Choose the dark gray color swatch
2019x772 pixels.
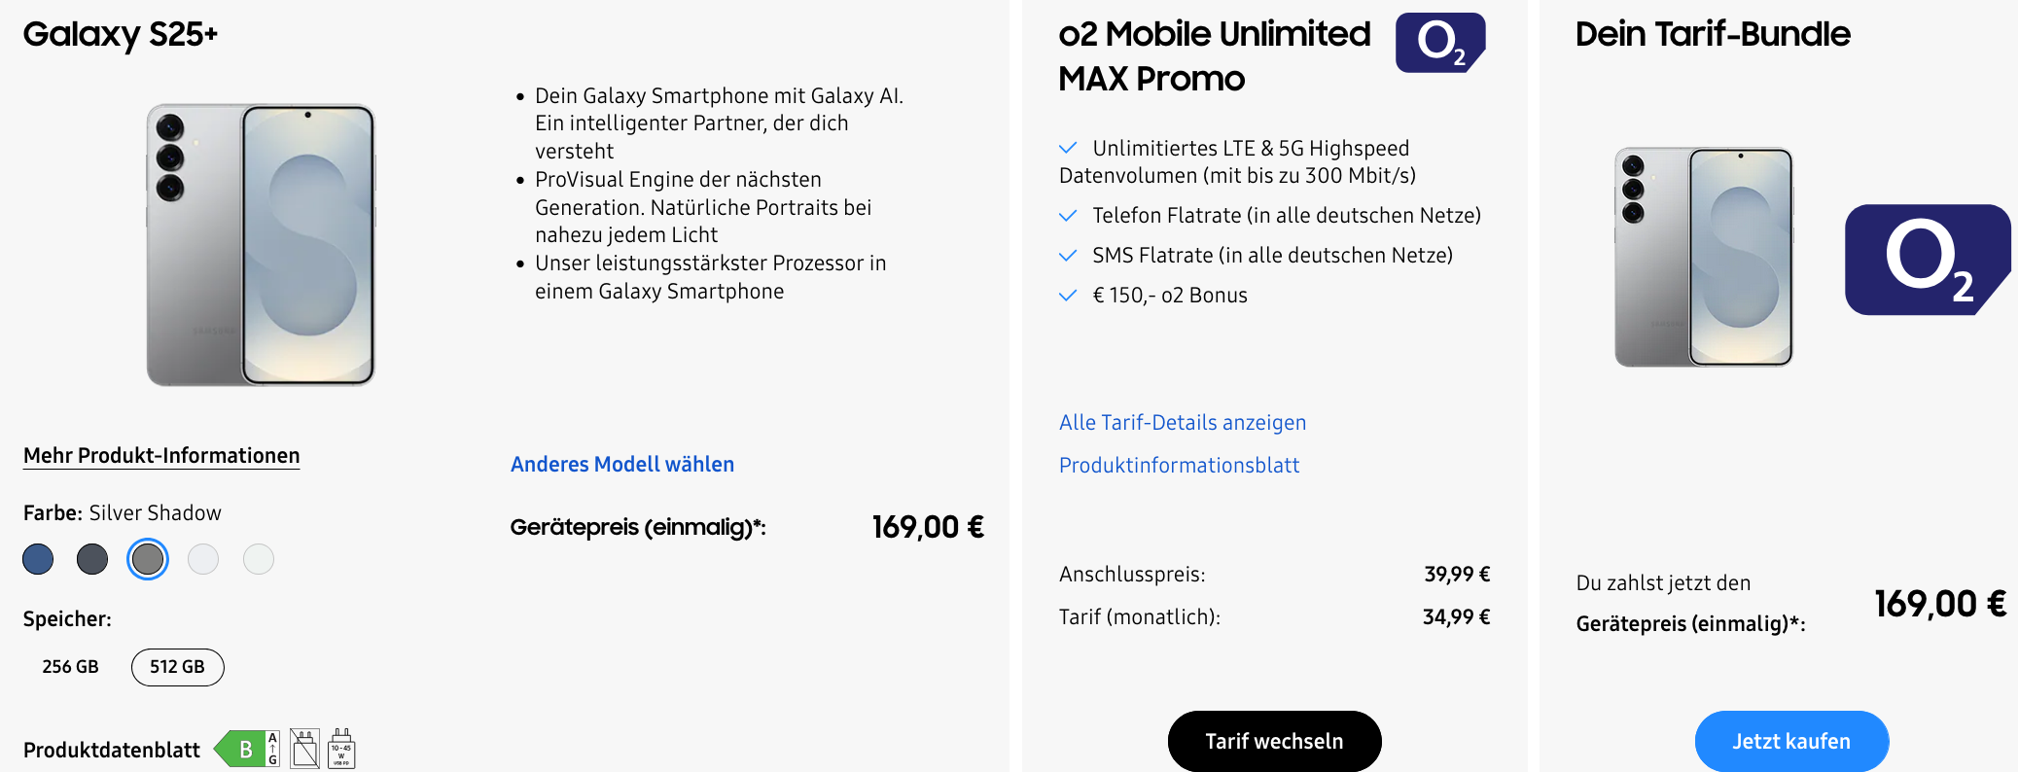pyautogui.click(x=92, y=559)
